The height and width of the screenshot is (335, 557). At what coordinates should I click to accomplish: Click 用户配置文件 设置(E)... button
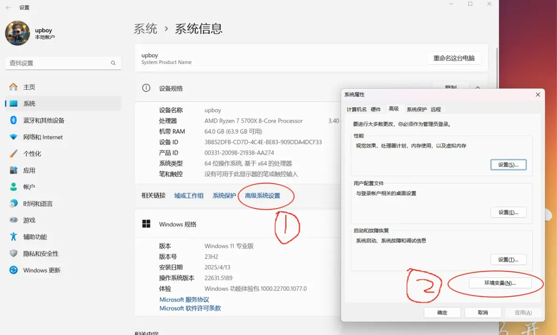[x=508, y=212]
